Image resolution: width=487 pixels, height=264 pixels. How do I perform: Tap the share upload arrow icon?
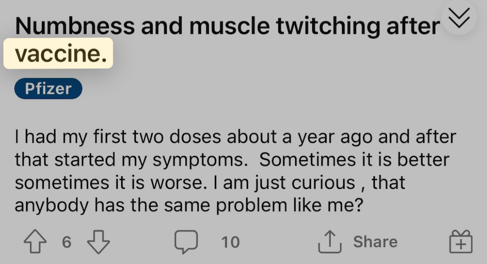330,241
